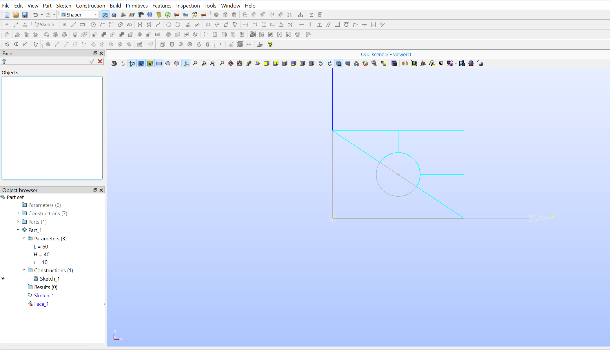Click the Torus primitive icon
The height and width of the screenshot is (350, 610).
(x=190, y=44)
